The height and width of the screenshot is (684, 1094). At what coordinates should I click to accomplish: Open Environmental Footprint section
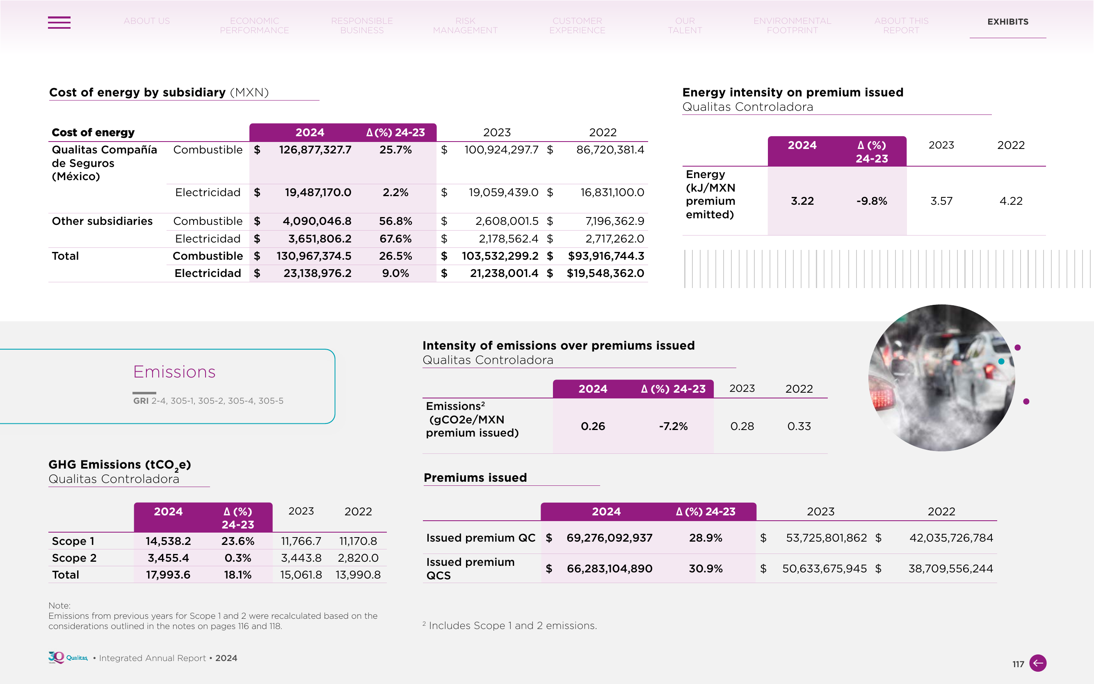(x=792, y=25)
